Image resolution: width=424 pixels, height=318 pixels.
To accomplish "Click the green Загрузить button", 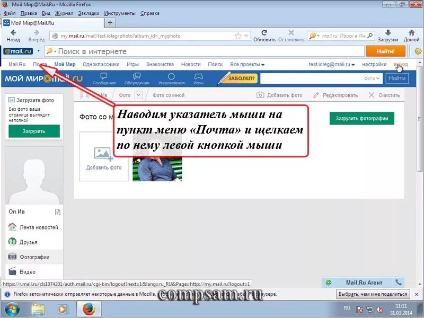I will tap(34, 131).
